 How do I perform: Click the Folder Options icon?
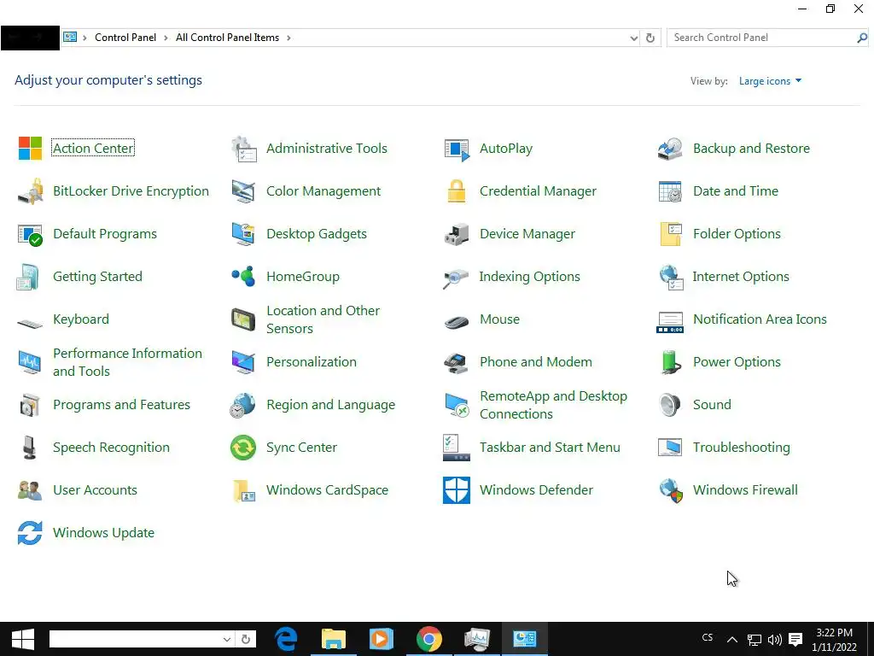[x=671, y=234]
